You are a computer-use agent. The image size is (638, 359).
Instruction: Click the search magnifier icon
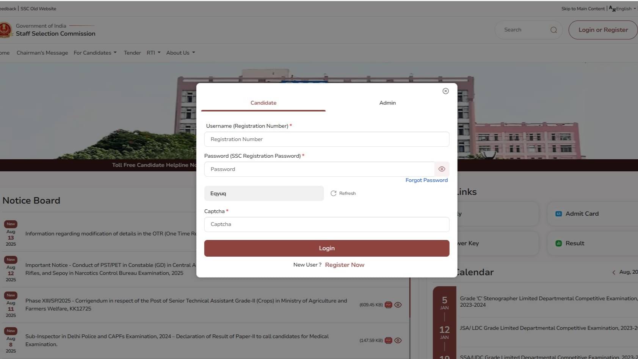(x=553, y=30)
